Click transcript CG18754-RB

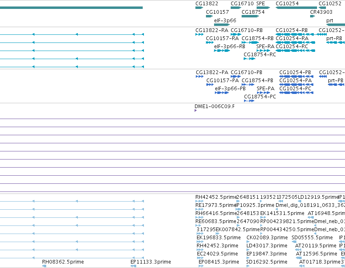point(250,43)
